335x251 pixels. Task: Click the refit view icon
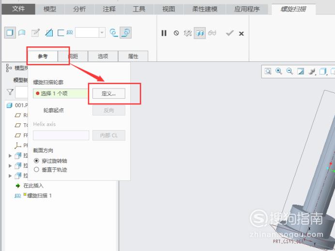[268, 71]
